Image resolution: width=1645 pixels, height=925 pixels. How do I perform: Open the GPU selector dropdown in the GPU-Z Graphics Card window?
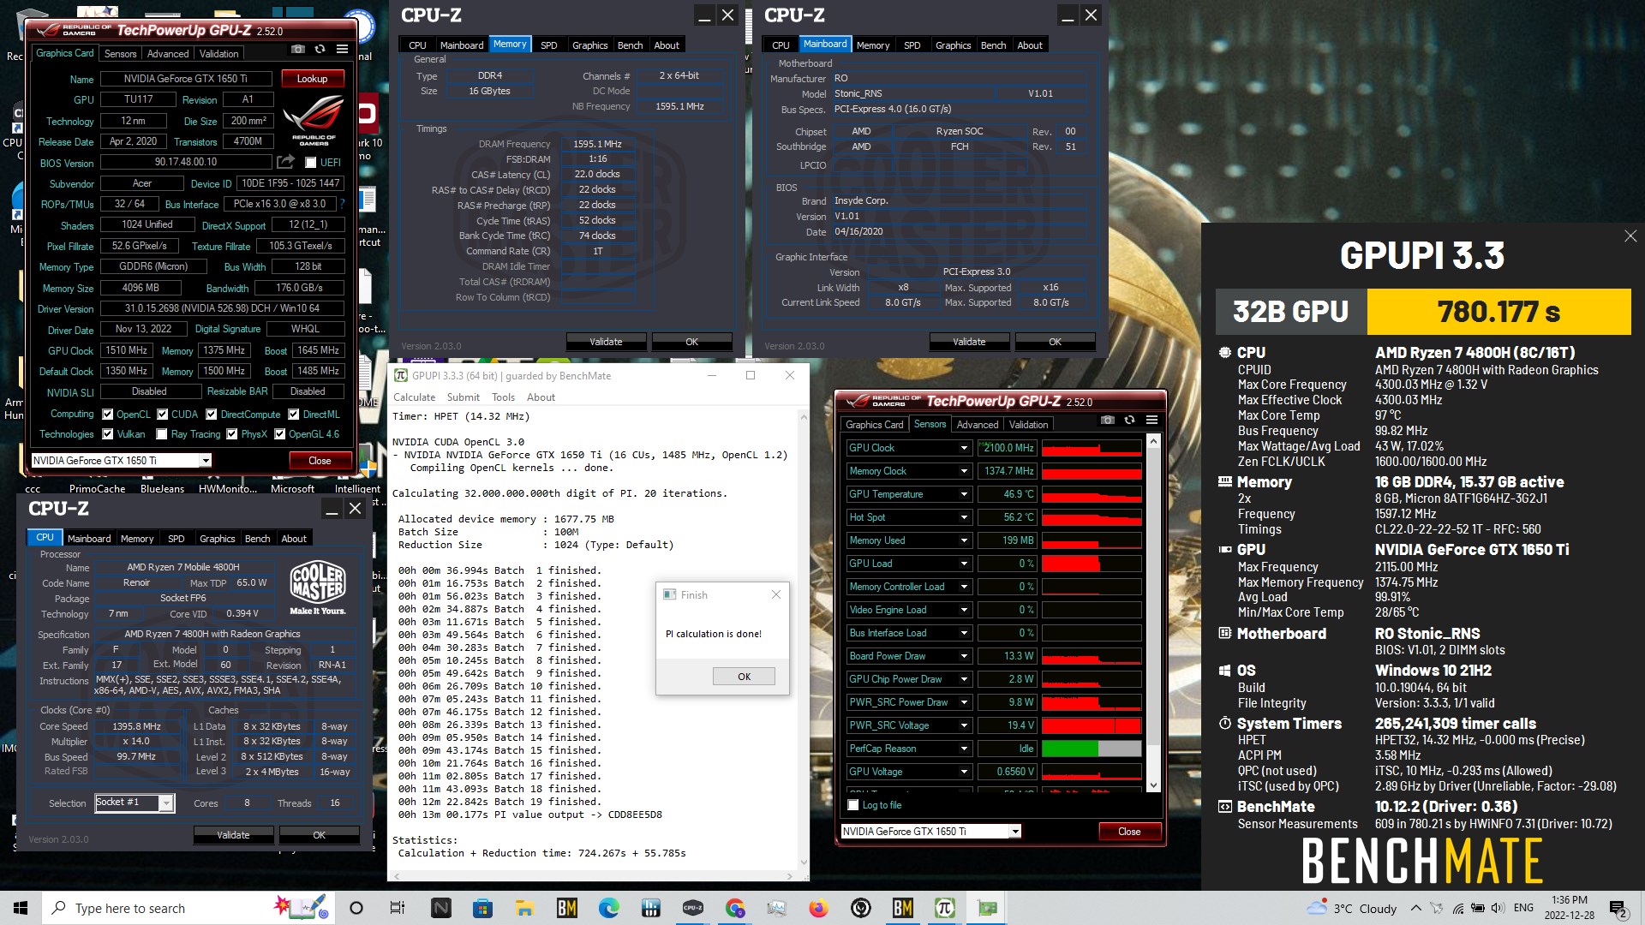click(206, 461)
